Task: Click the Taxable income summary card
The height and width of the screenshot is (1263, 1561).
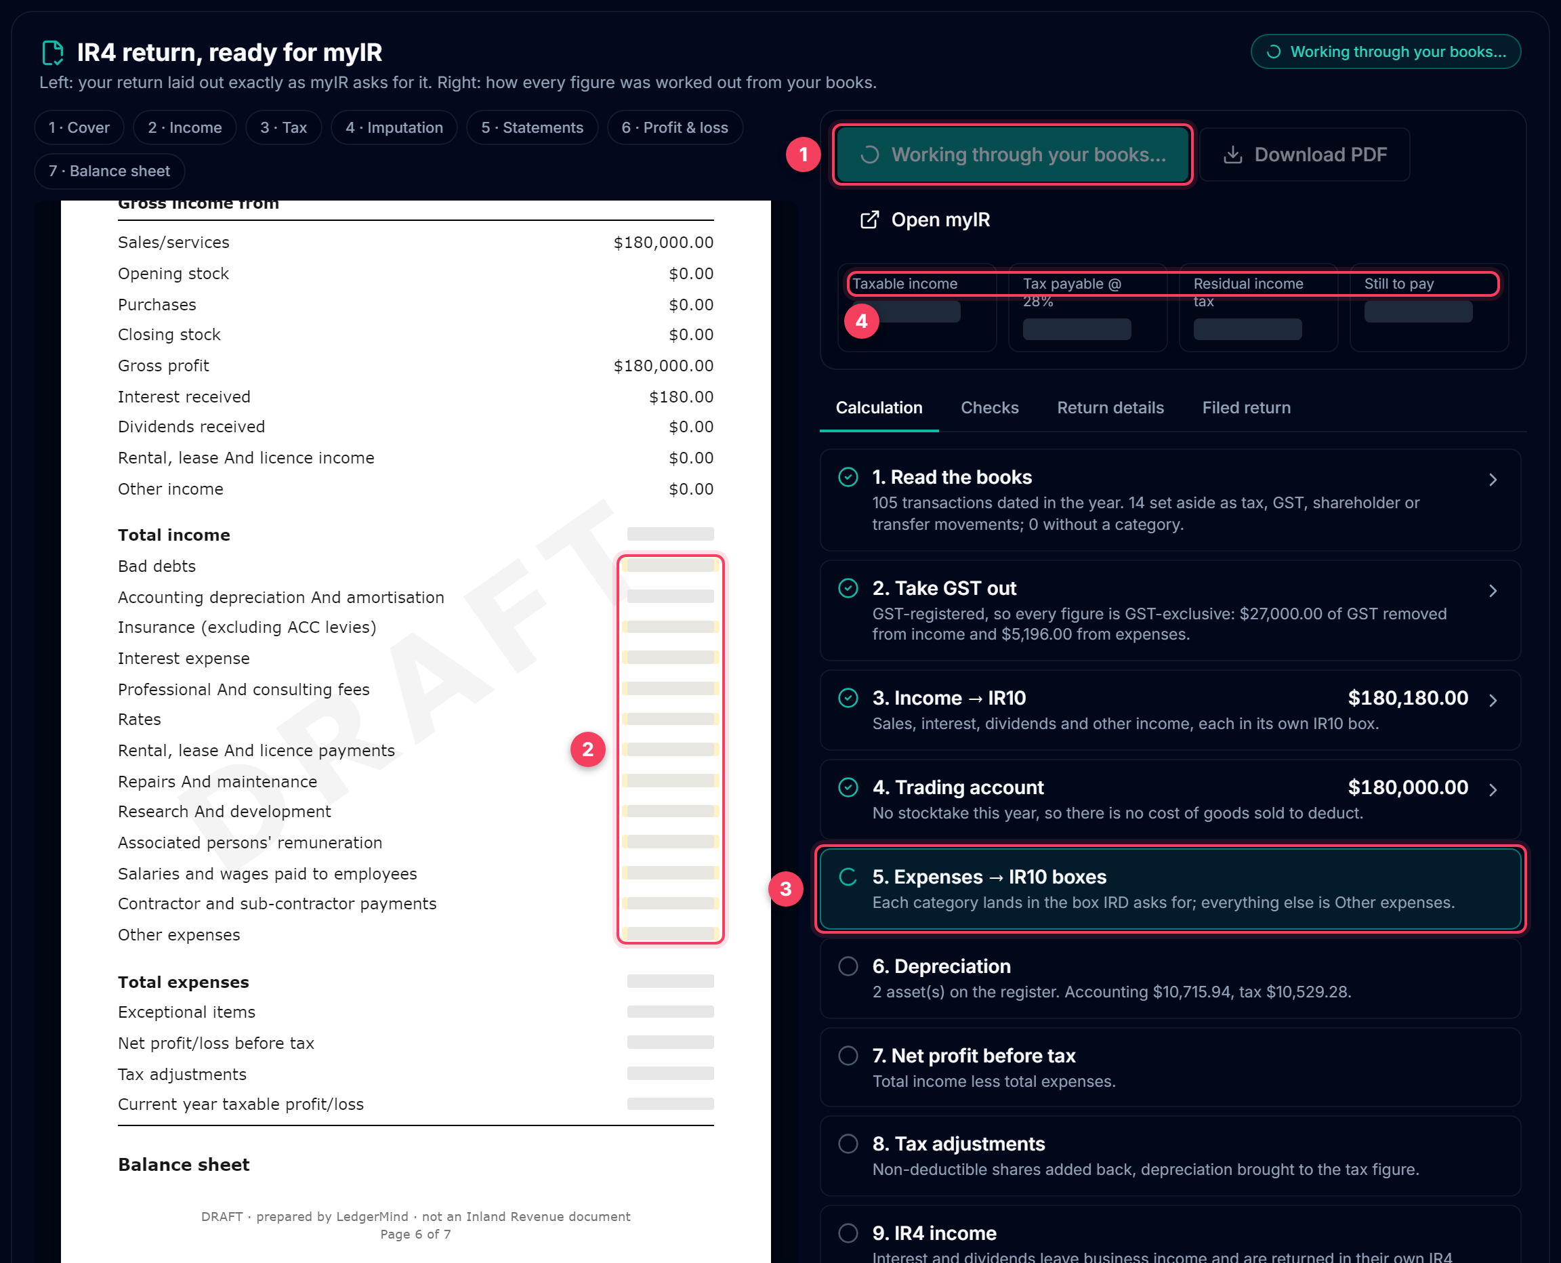Action: click(917, 308)
